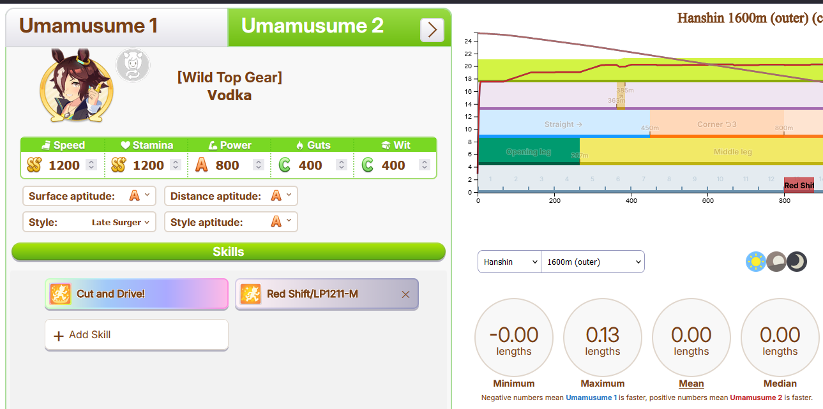Click the Hanshin 1600m (outer) chart title
823x409 pixels.
tap(750, 18)
